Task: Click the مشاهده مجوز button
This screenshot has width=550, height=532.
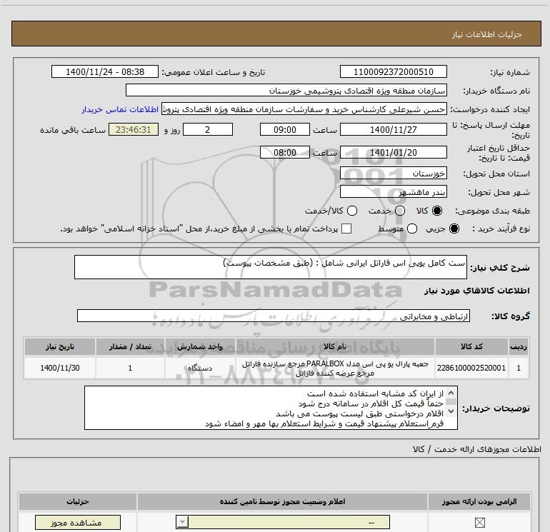Action: point(78,523)
